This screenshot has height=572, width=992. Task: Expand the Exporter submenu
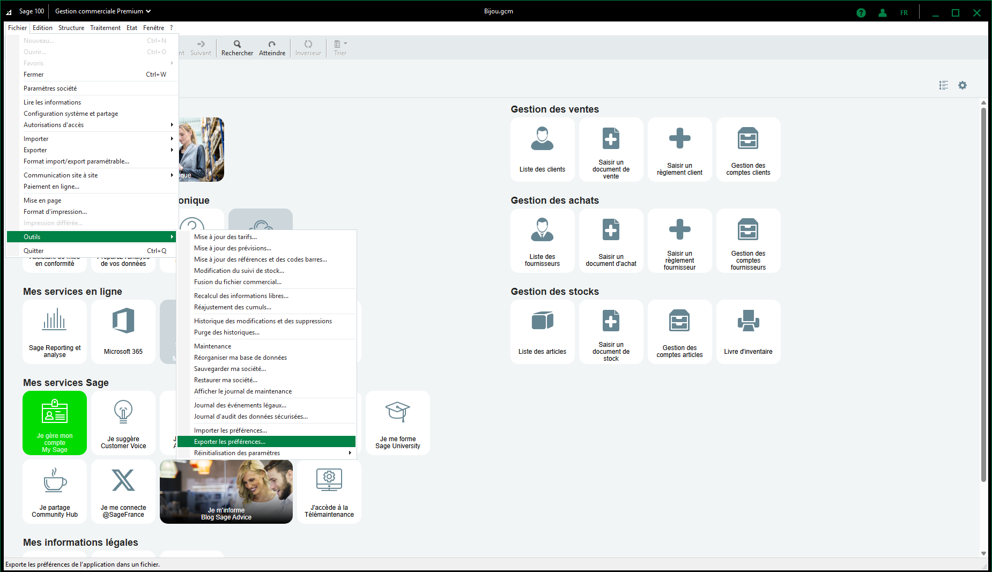coord(92,150)
